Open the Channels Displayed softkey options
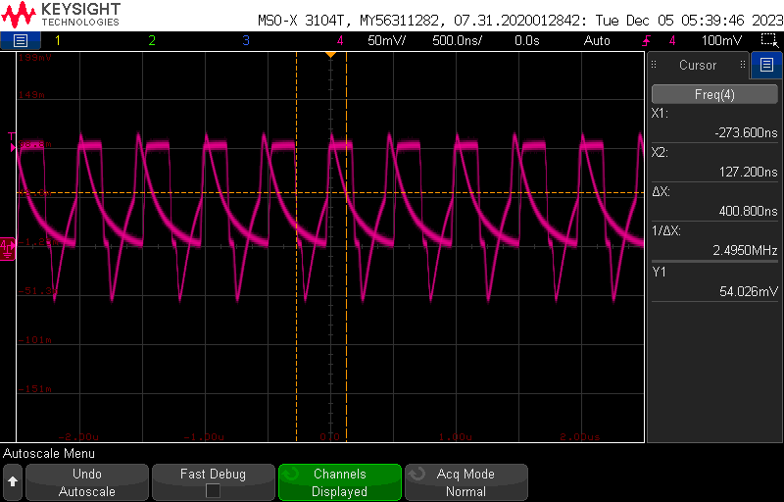 coord(339,482)
